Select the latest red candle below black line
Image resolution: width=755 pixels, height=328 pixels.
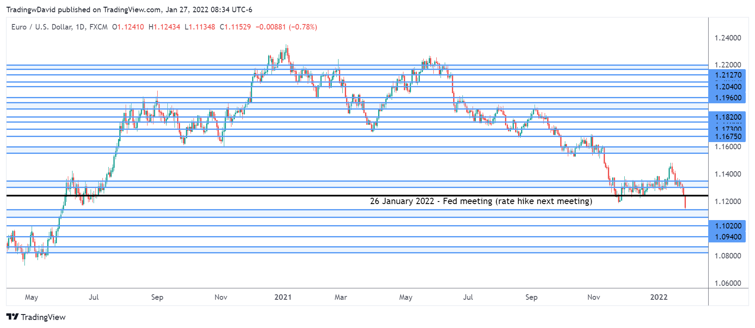point(685,202)
